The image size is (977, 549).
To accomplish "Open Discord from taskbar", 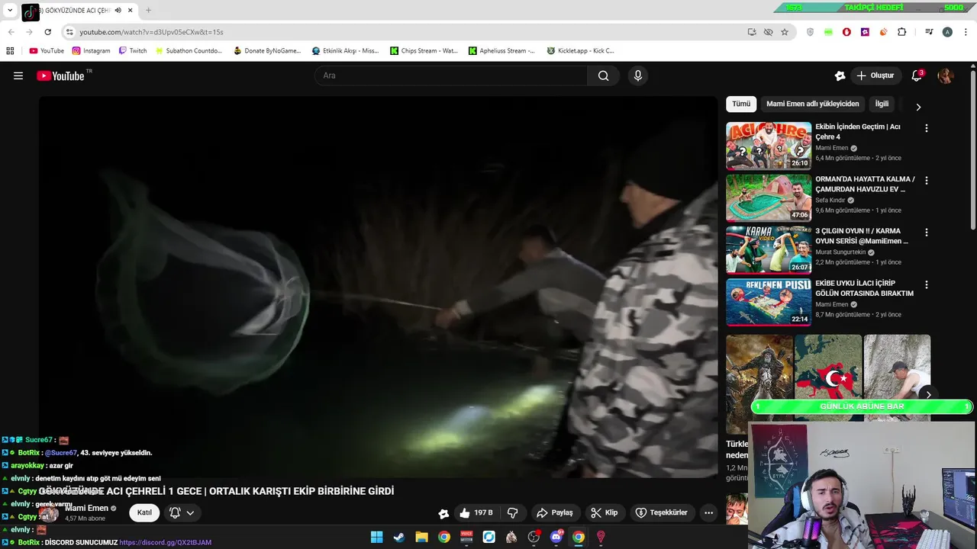I will coord(556,537).
